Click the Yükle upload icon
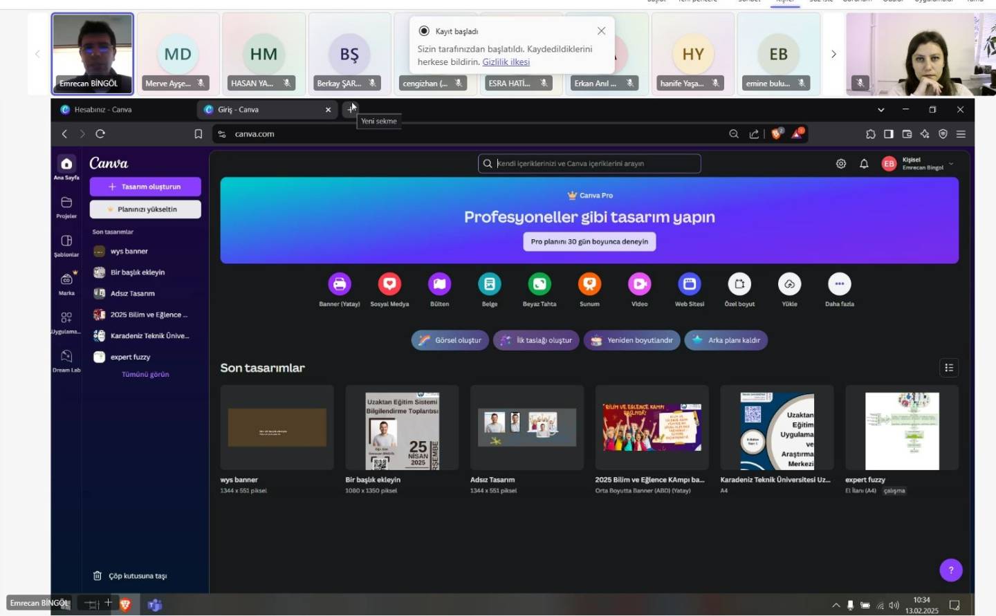The width and height of the screenshot is (996, 616). [789, 284]
